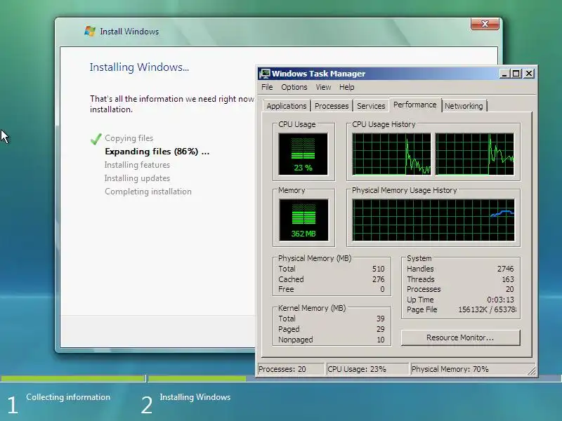
Task: Click the Up Time value 0:03:13
Action: tap(500, 300)
